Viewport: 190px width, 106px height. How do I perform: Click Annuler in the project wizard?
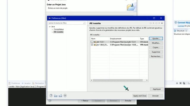pyautogui.click(x=128, y=101)
